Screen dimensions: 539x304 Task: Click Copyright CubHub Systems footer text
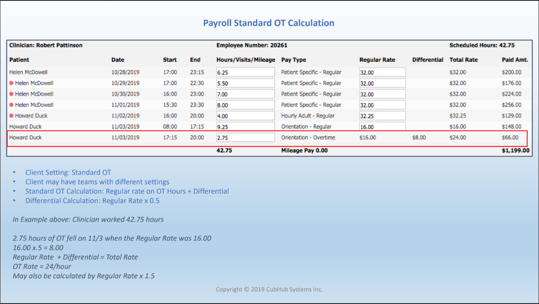point(269,289)
